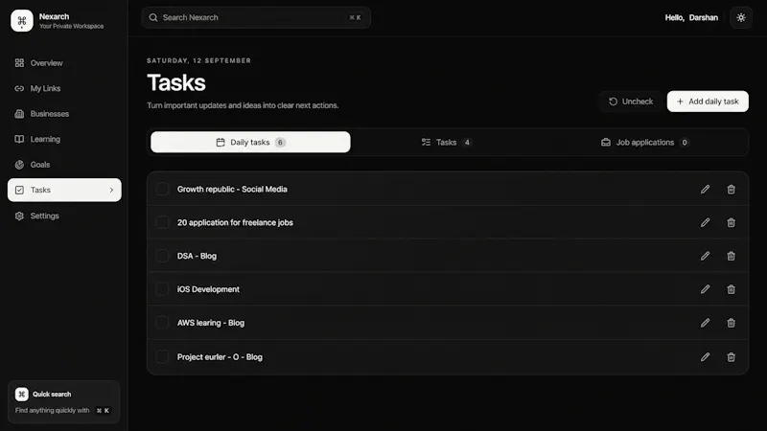Screen dimensions: 767x431
Task: Tick the iOS Development checkbox
Action: (x=162, y=289)
